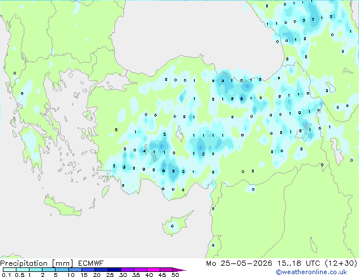Pick the 45–50 mm legend swatch
359x277 pixels.
point(166,270)
